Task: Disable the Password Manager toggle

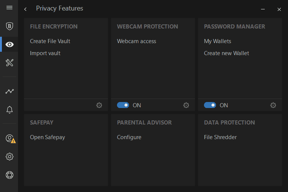Action: [x=210, y=105]
